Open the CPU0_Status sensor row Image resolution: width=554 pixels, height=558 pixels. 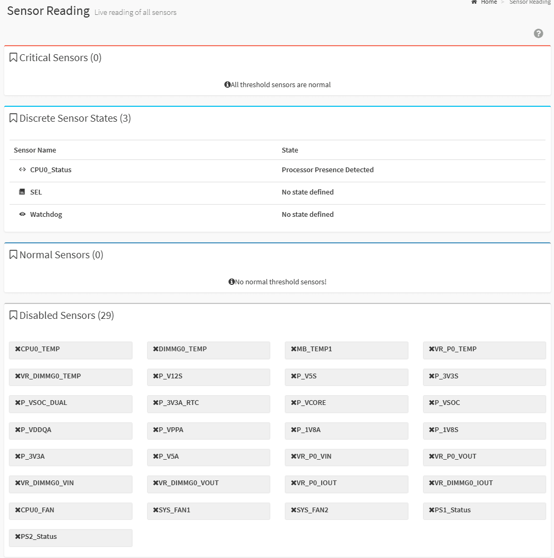click(278, 171)
